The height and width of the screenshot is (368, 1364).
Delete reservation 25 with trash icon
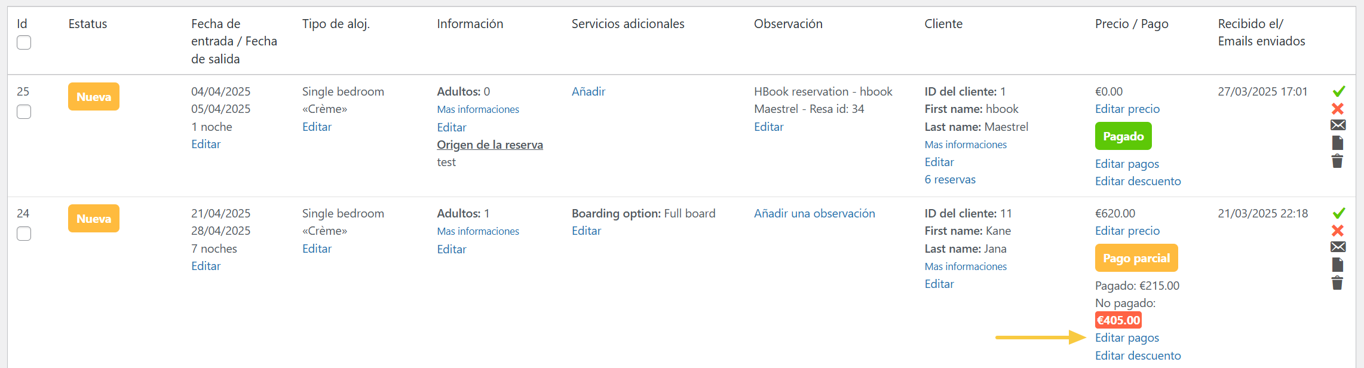(1337, 161)
